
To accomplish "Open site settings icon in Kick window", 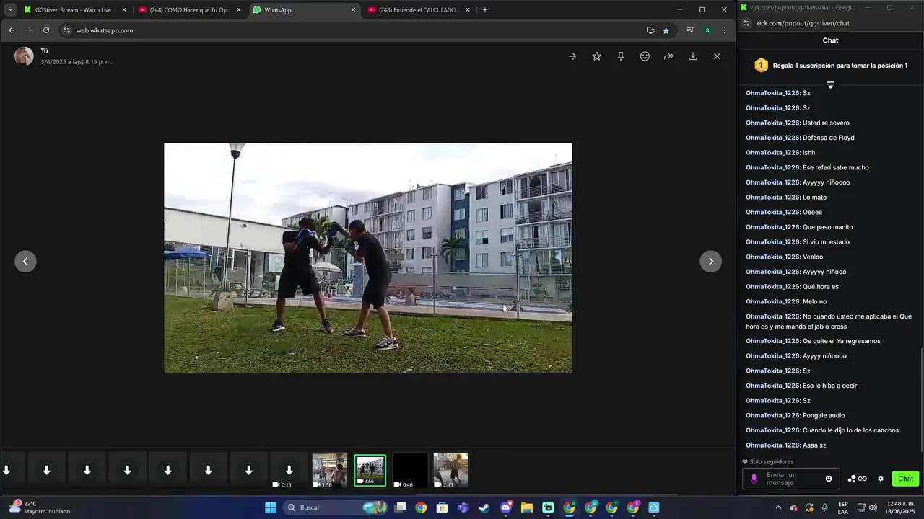I will 746,23.
